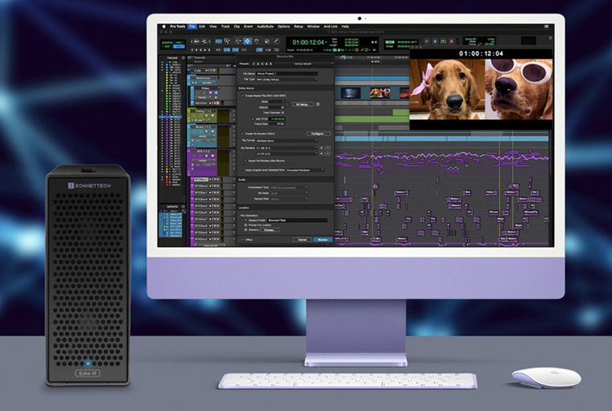Toggle Import Re-Renders After Bounce checkbox

click(x=246, y=161)
